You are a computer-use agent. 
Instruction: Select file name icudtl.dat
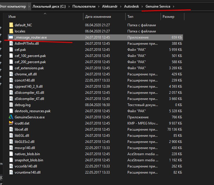[x=22, y=123]
